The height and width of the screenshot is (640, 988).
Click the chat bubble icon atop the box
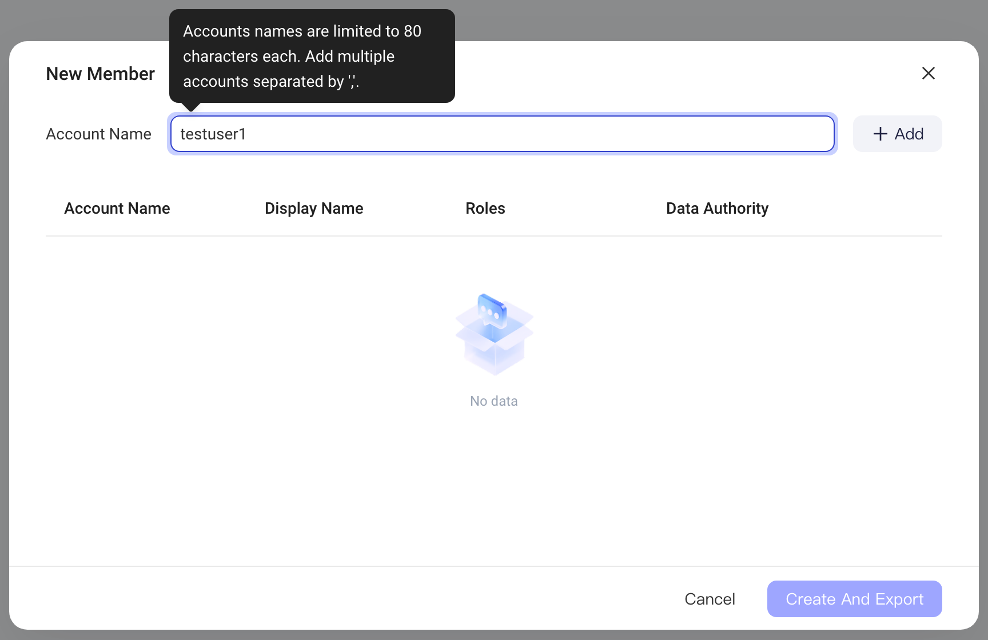pyautogui.click(x=492, y=310)
